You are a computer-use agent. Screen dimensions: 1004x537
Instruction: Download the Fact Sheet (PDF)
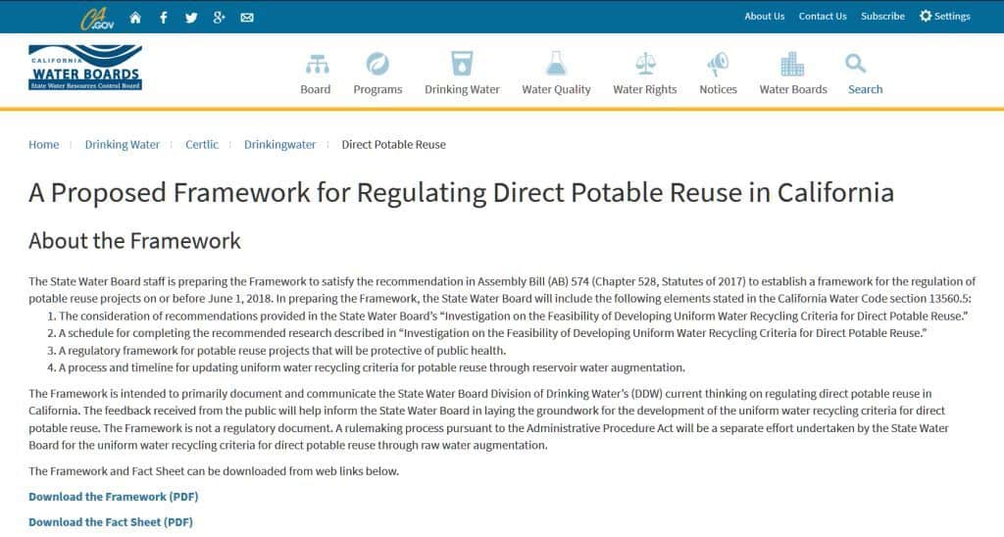111,522
